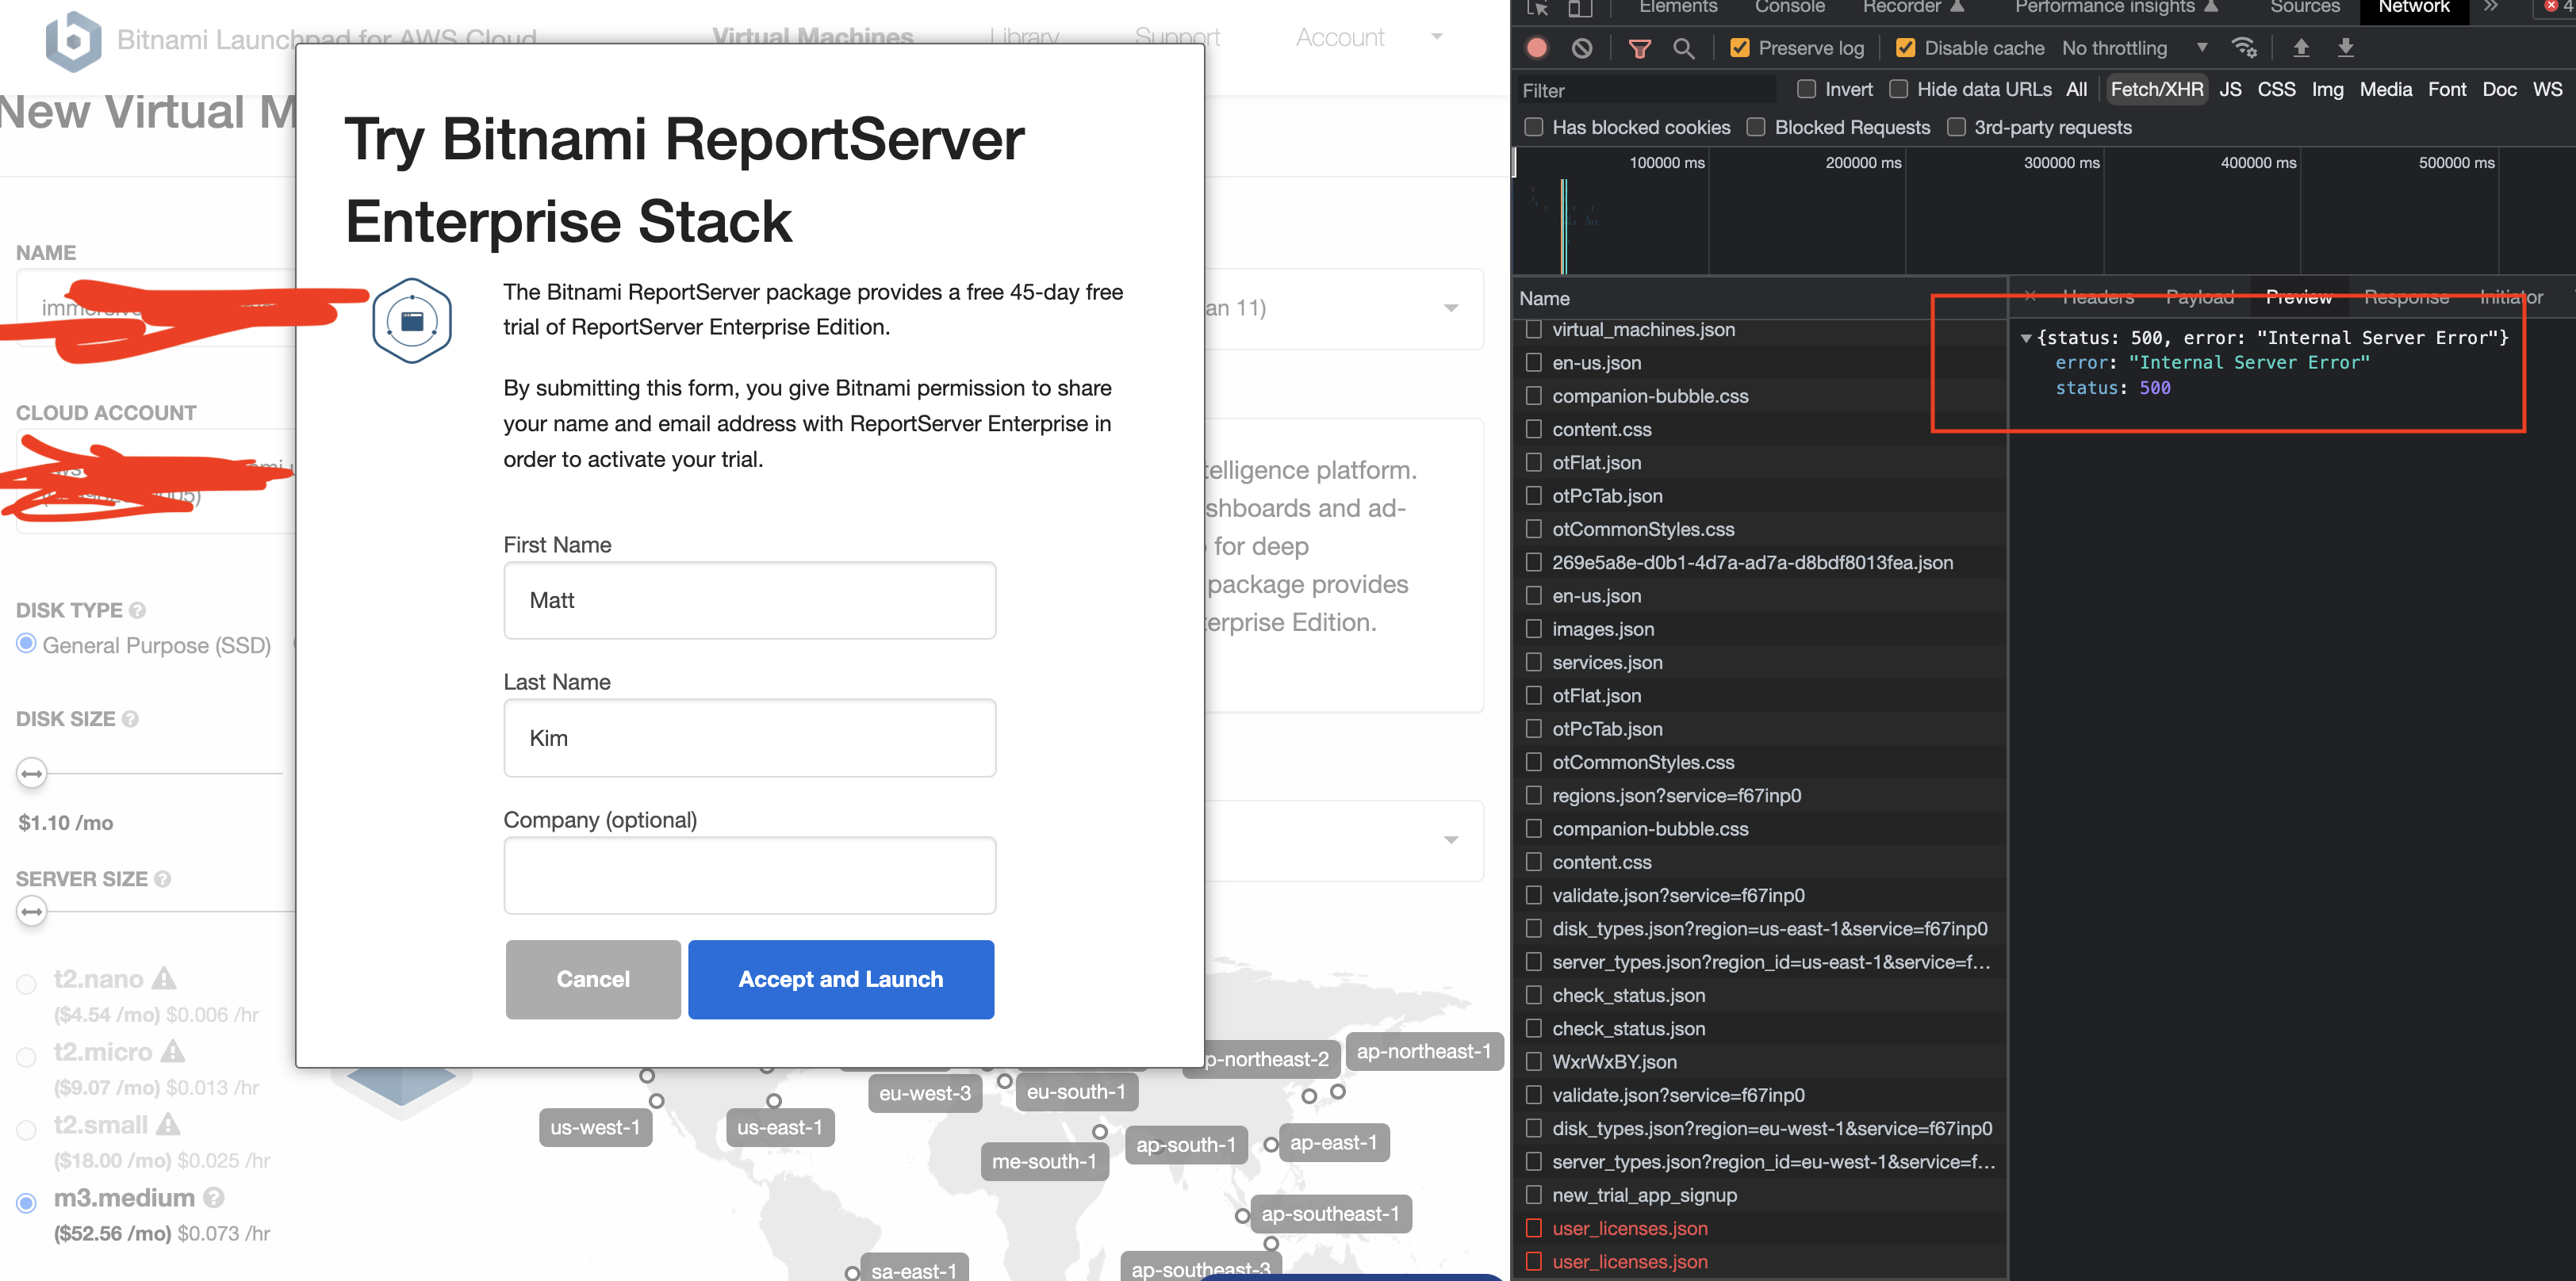
Task: Cancel the ReportServer trial dialog
Action: click(x=593, y=979)
